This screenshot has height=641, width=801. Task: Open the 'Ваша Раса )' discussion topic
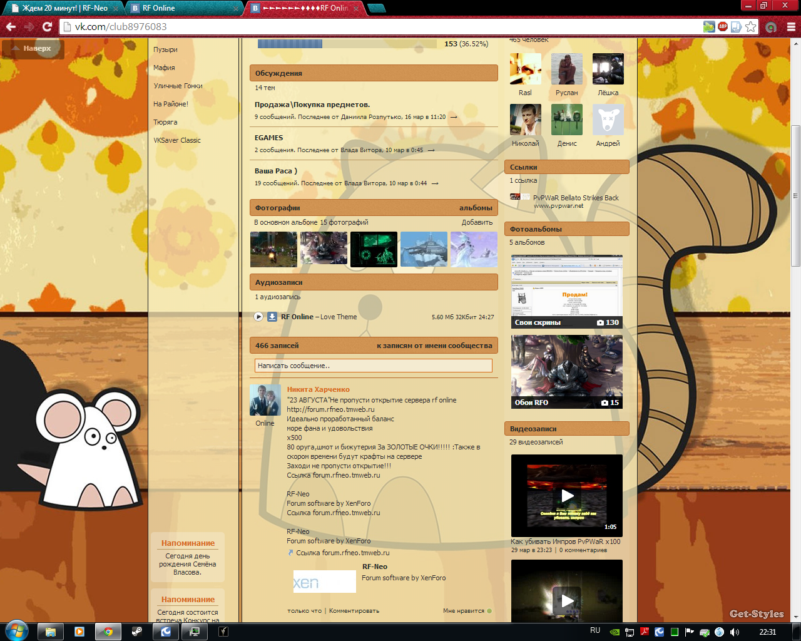[x=276, y=171]
